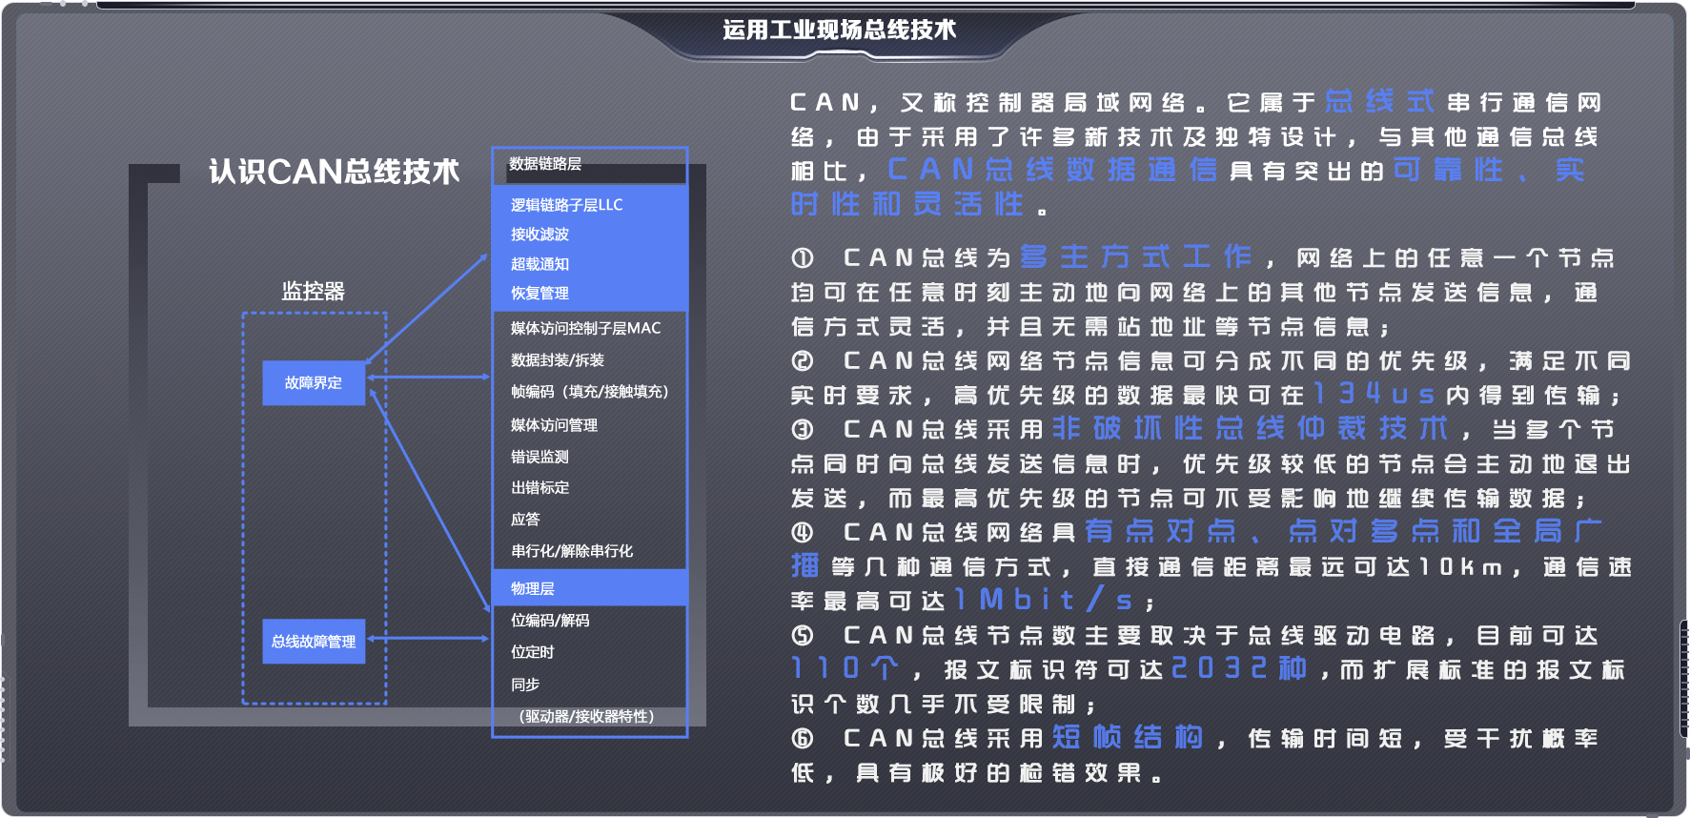
Task: Click the 认识CAN总线技术 heading
Action: tap(334, 172)
